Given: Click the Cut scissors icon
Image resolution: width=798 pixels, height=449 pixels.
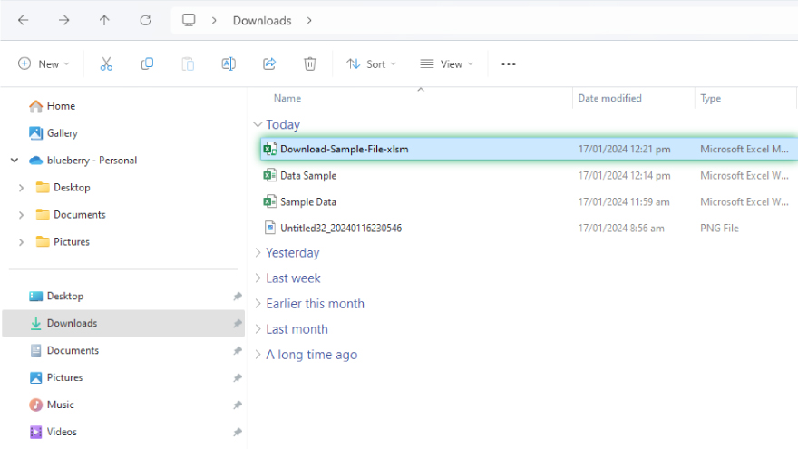Looking at the screenshot, I should click(x=106, y=64).
